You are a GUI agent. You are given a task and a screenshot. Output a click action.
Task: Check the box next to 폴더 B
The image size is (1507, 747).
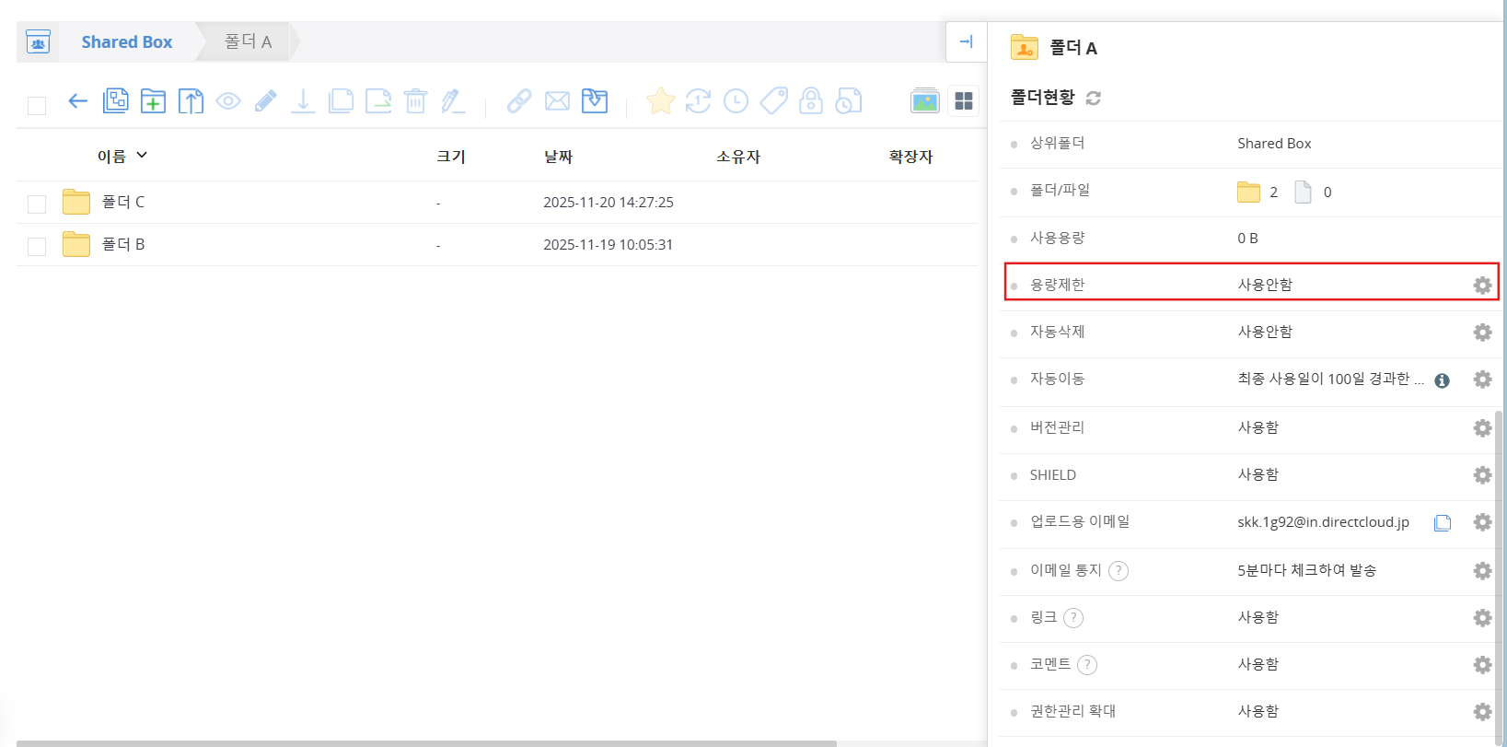click(37, 246)
